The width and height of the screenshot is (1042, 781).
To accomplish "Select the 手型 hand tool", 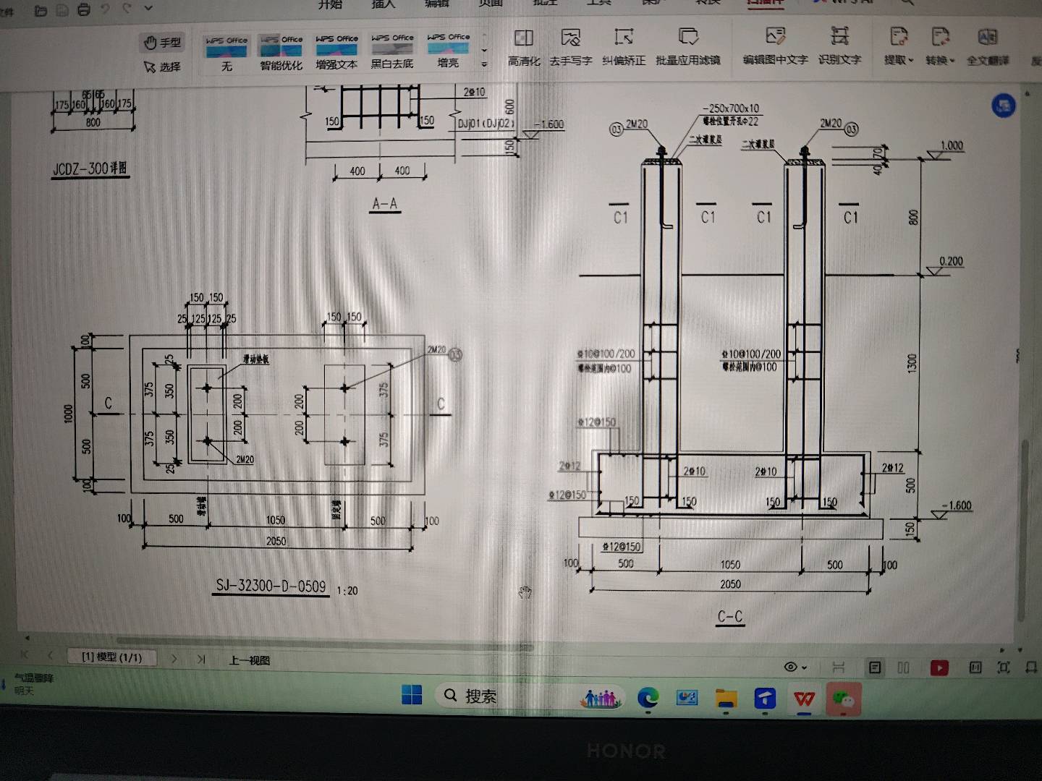I will (162, 43).
